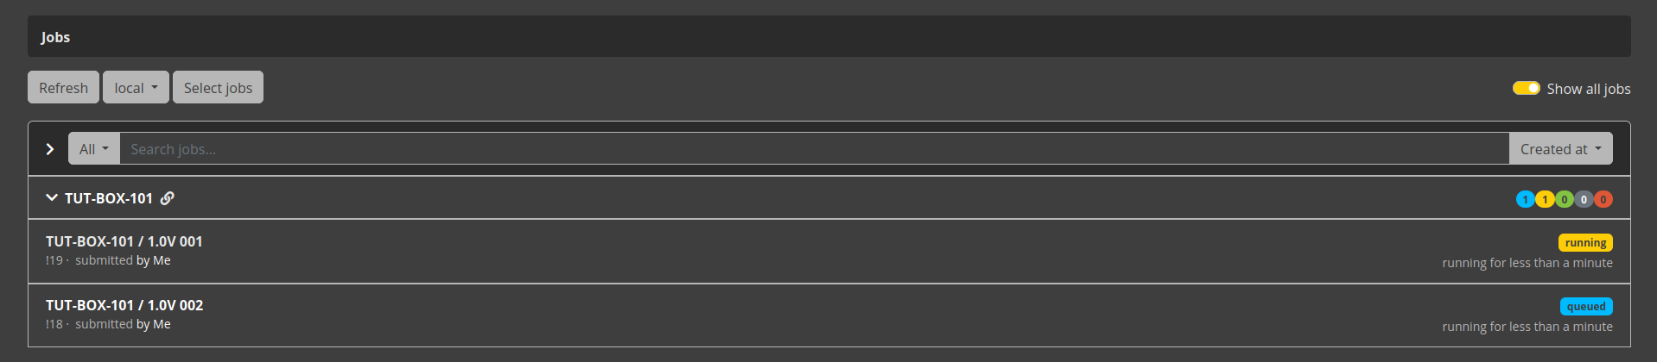
Task: Click the gray status count badge
Action: 1584,199
